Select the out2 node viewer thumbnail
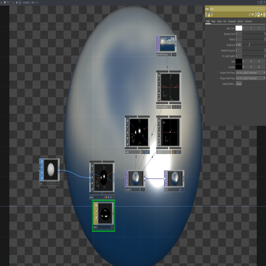The width and height of the screenshot is (266, 266). (175, 178)
